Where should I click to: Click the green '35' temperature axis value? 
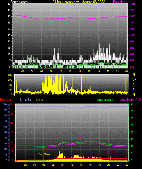click(132, 111)
